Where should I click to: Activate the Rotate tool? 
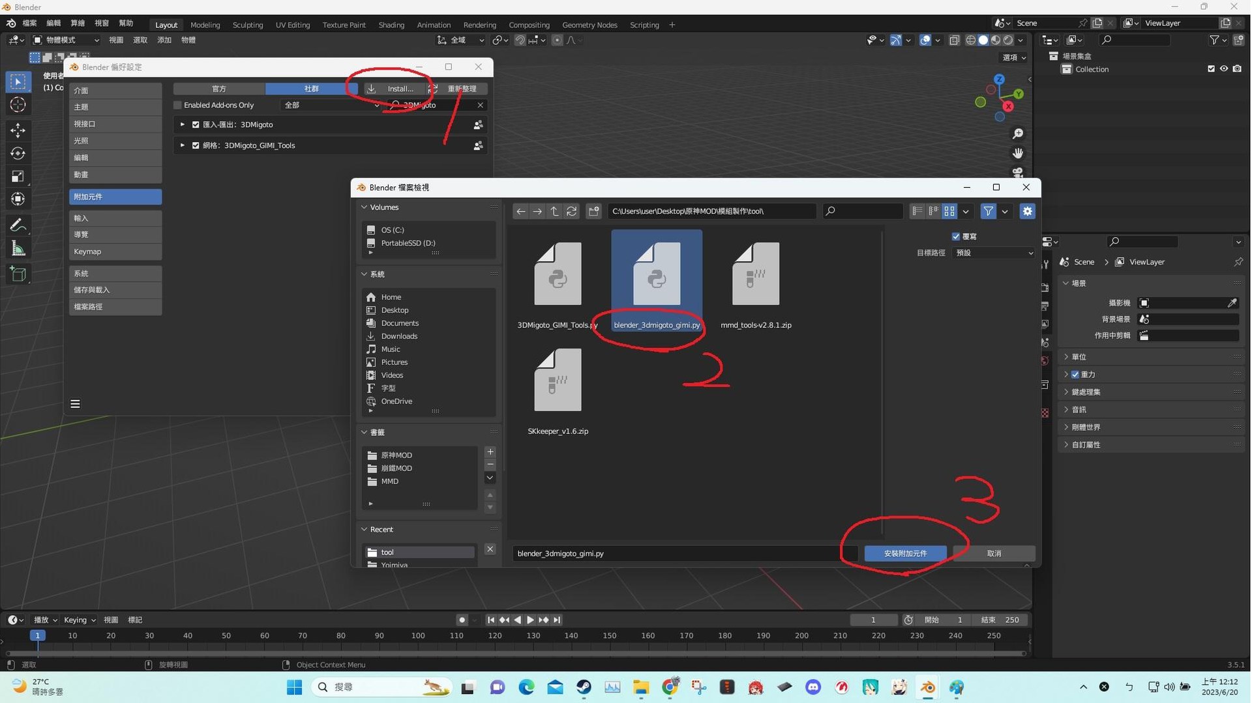(18, 153)
